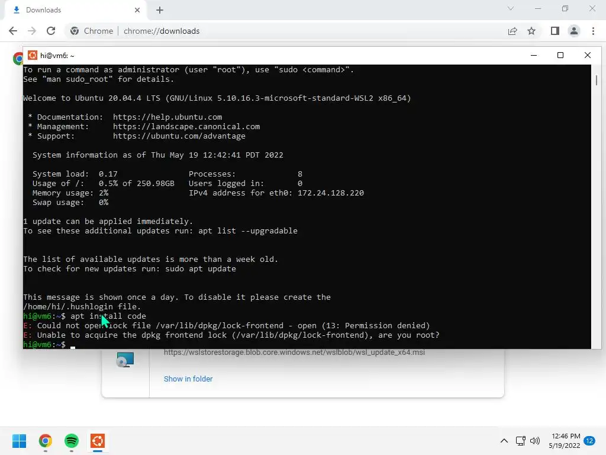
Task: Focus the chrome://downloads address bar
Action: 162,31
